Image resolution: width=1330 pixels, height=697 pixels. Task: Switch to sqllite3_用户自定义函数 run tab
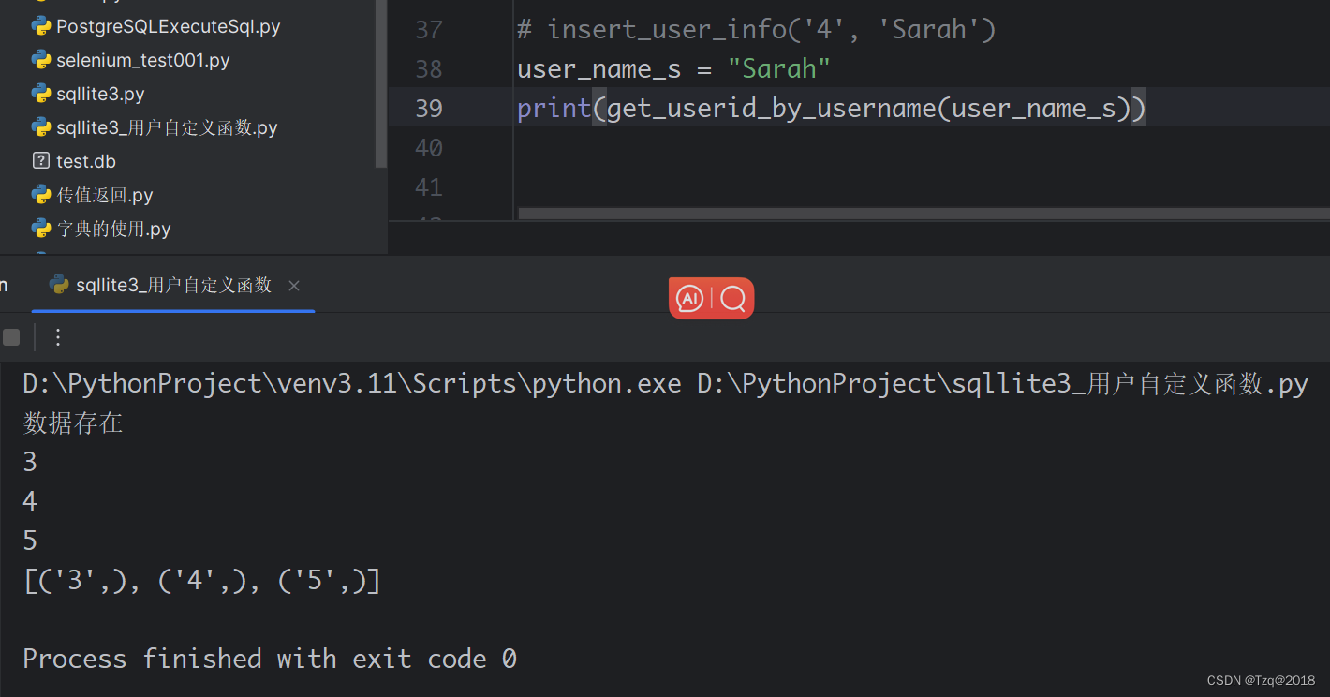[x=173, y=285]
